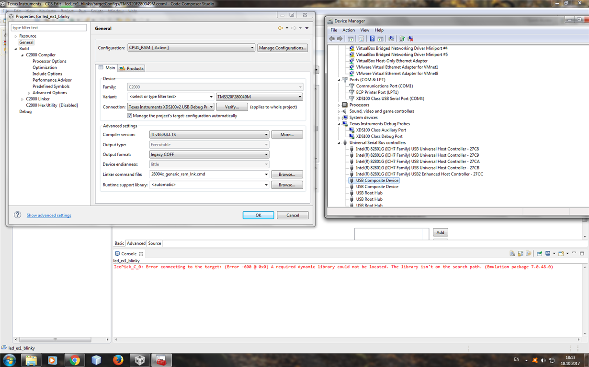Switch to the Main tab
The height and width of the screenshot is (367, 589).
[x=107, y=68]
